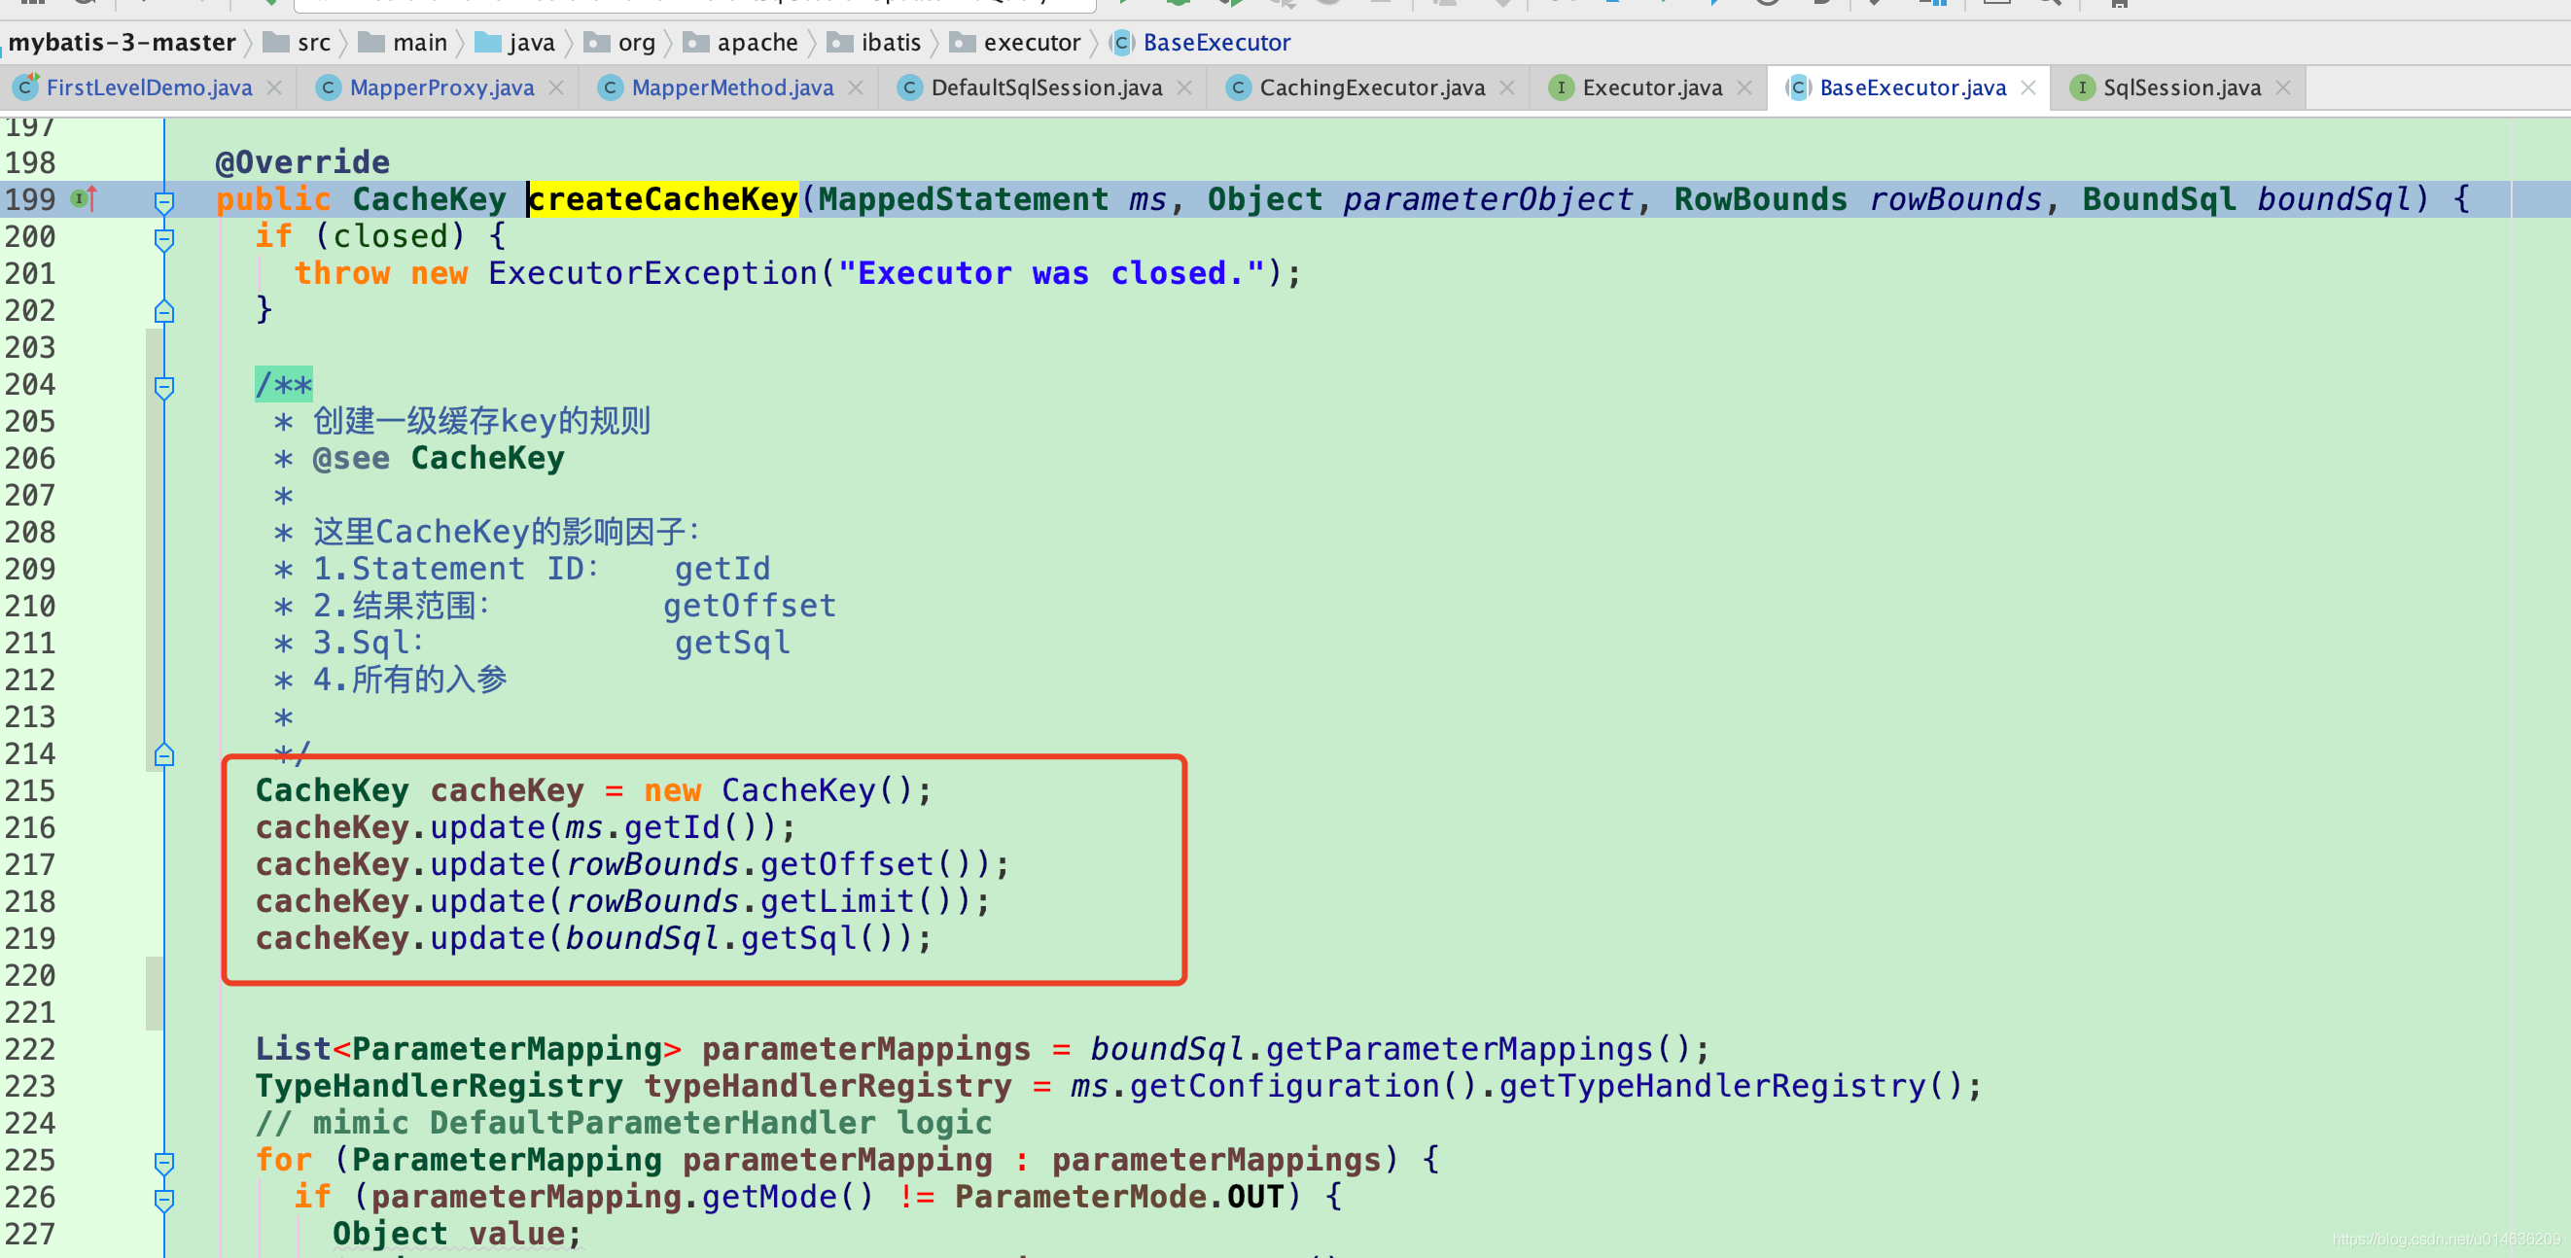Click the "Executor was closed." string literal
The image size is (2571, 1258).
[1051, 273]
